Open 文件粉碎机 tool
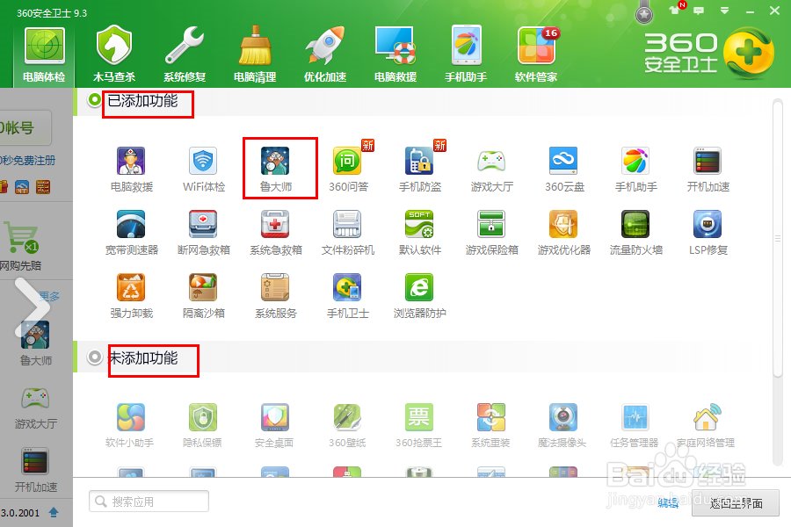791x527 pixels. click(x=348, y=233)
